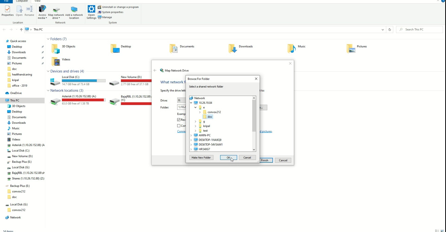This screenshot has height=232, width=446.
Task: Unpin Desktop from Quick access
Action: click(x=43, y=47)
